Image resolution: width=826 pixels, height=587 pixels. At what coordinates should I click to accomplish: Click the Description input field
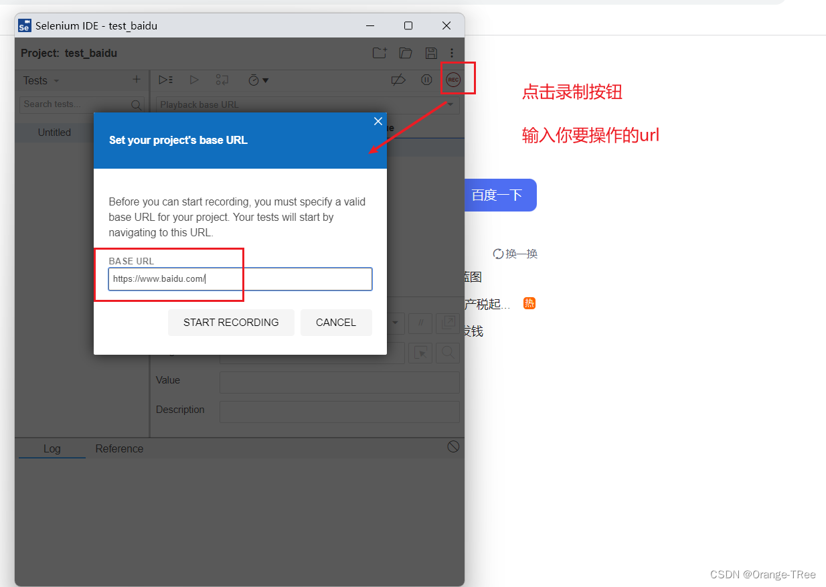339,412
